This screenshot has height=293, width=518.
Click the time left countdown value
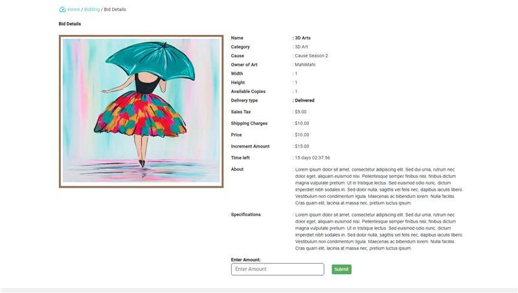click(x=312, y=158)
